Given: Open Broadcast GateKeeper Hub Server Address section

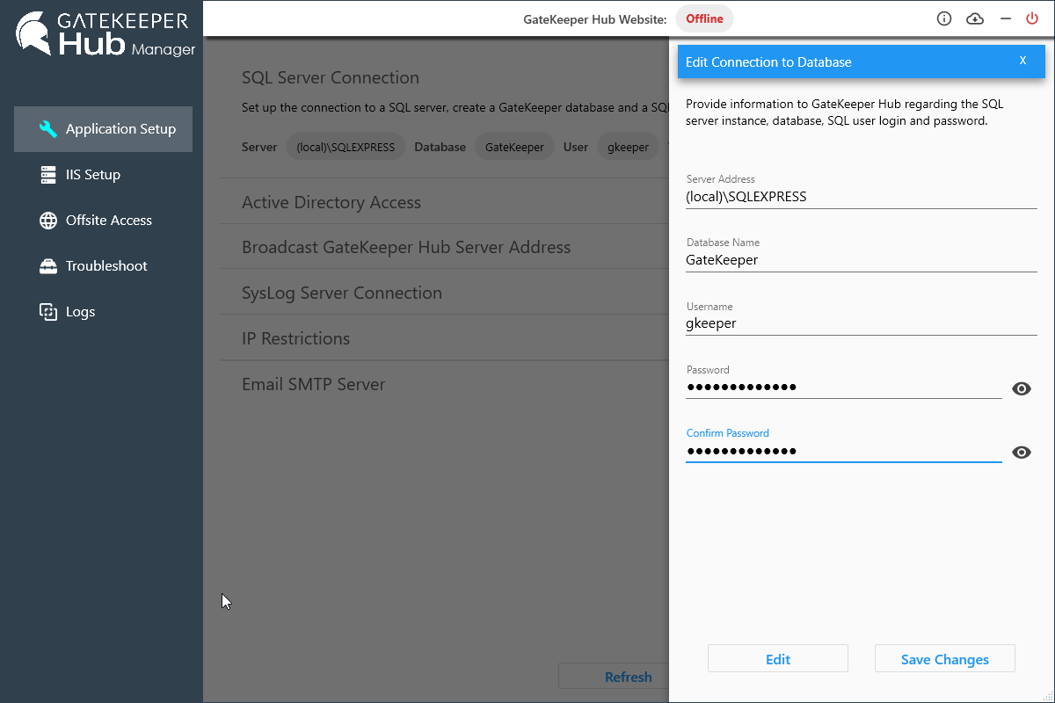Looking at the screenshot, I should point(396,247).
